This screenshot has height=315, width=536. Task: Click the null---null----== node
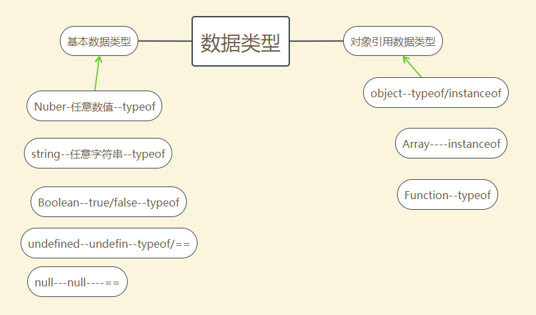(77, 282)
